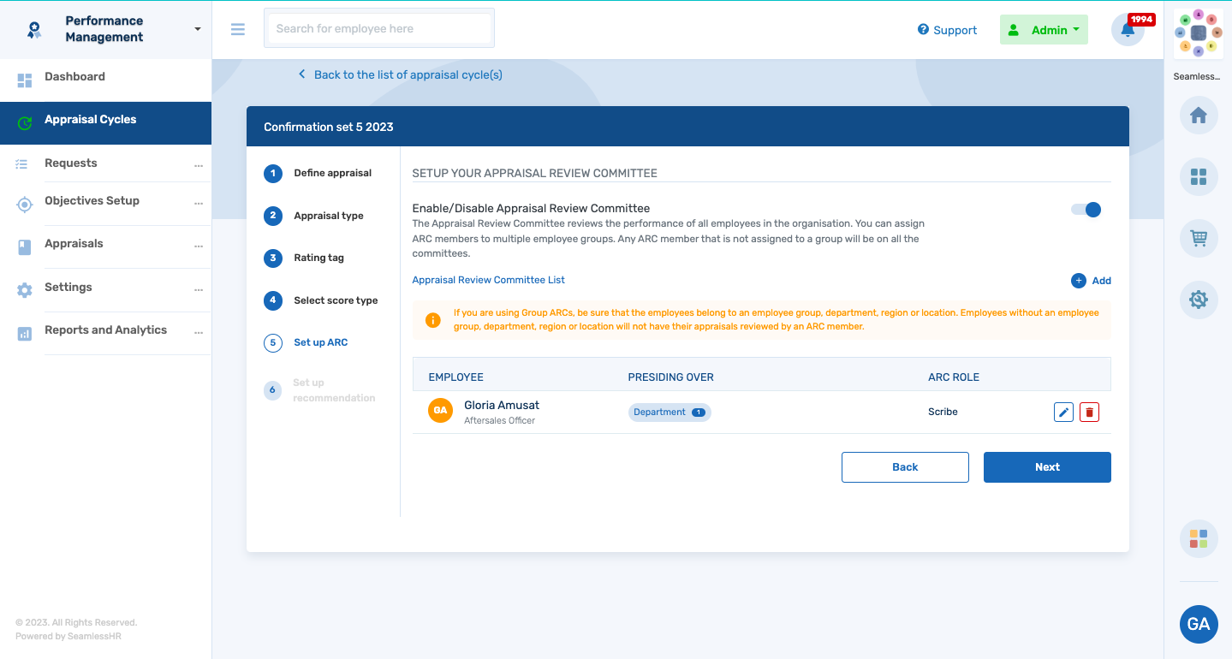The height and width of the screenshot is (659, 1232).
Task: Open the home icon in the right sidebar
Action: coord(1198,116)
